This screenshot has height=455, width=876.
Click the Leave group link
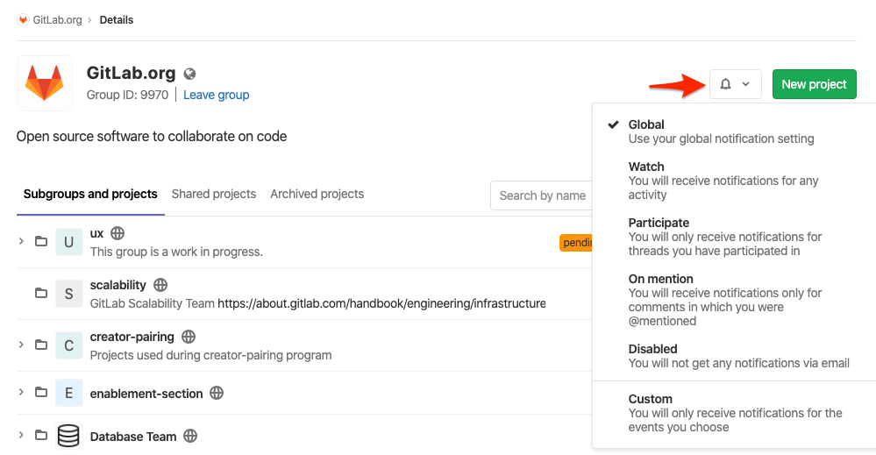coord(216,95)
